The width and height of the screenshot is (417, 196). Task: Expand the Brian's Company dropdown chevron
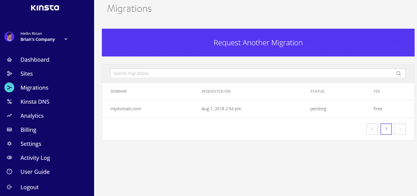point(66,39)
